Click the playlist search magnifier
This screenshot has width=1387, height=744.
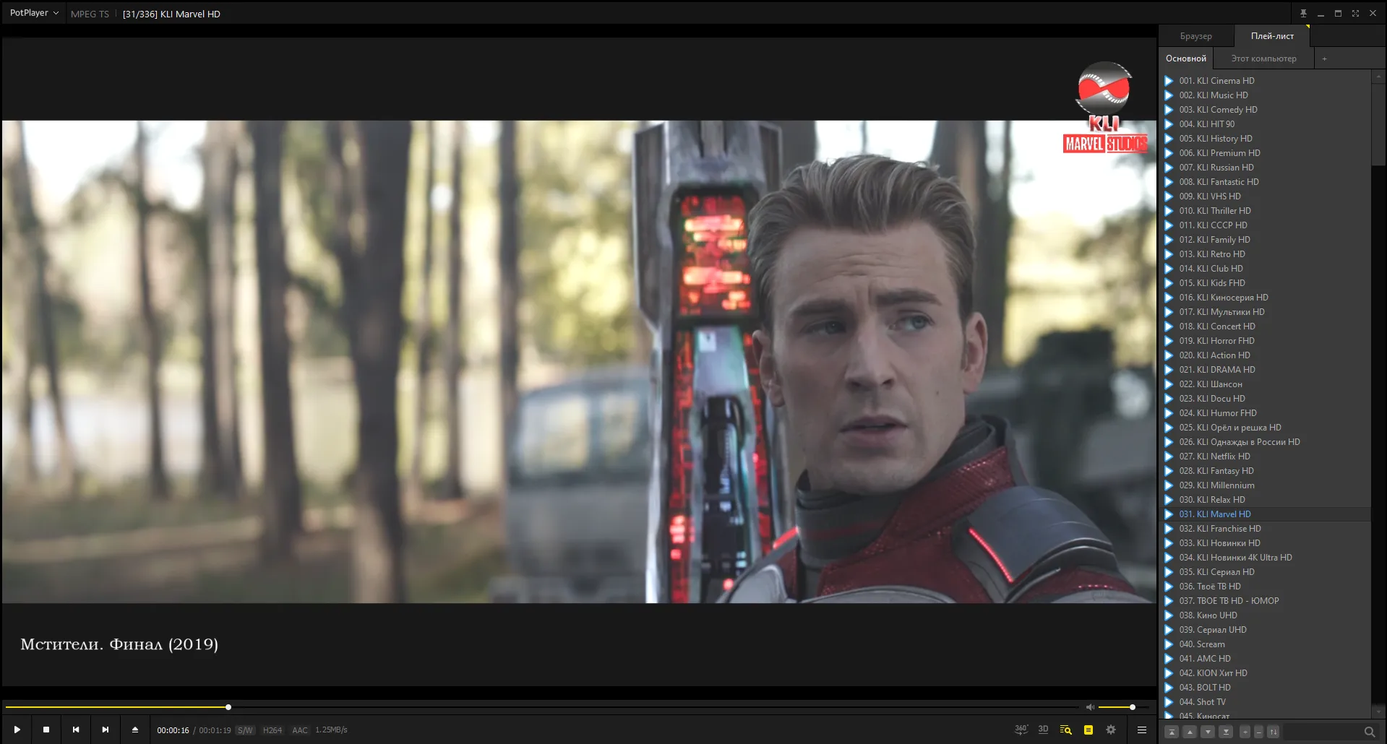pyautogui.click(x=1369, y=732)
